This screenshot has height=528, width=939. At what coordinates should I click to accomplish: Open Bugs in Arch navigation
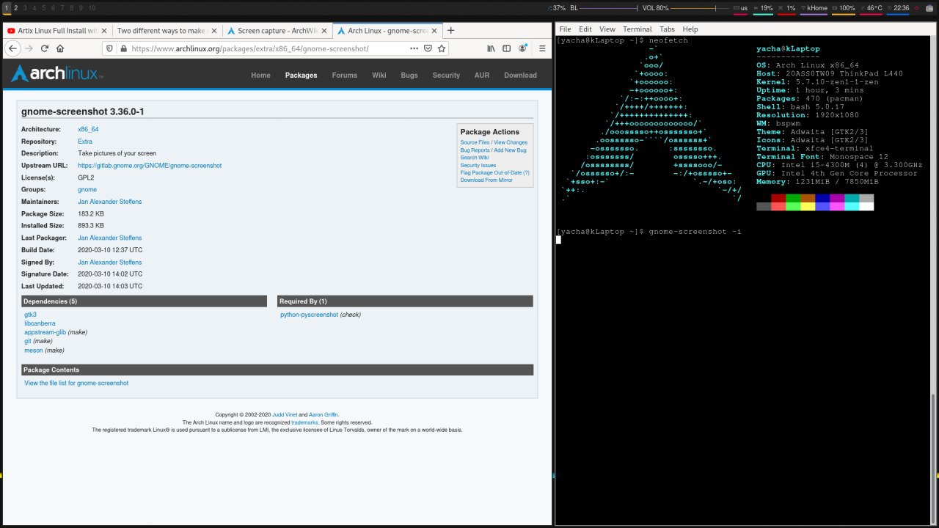point(409,75)
